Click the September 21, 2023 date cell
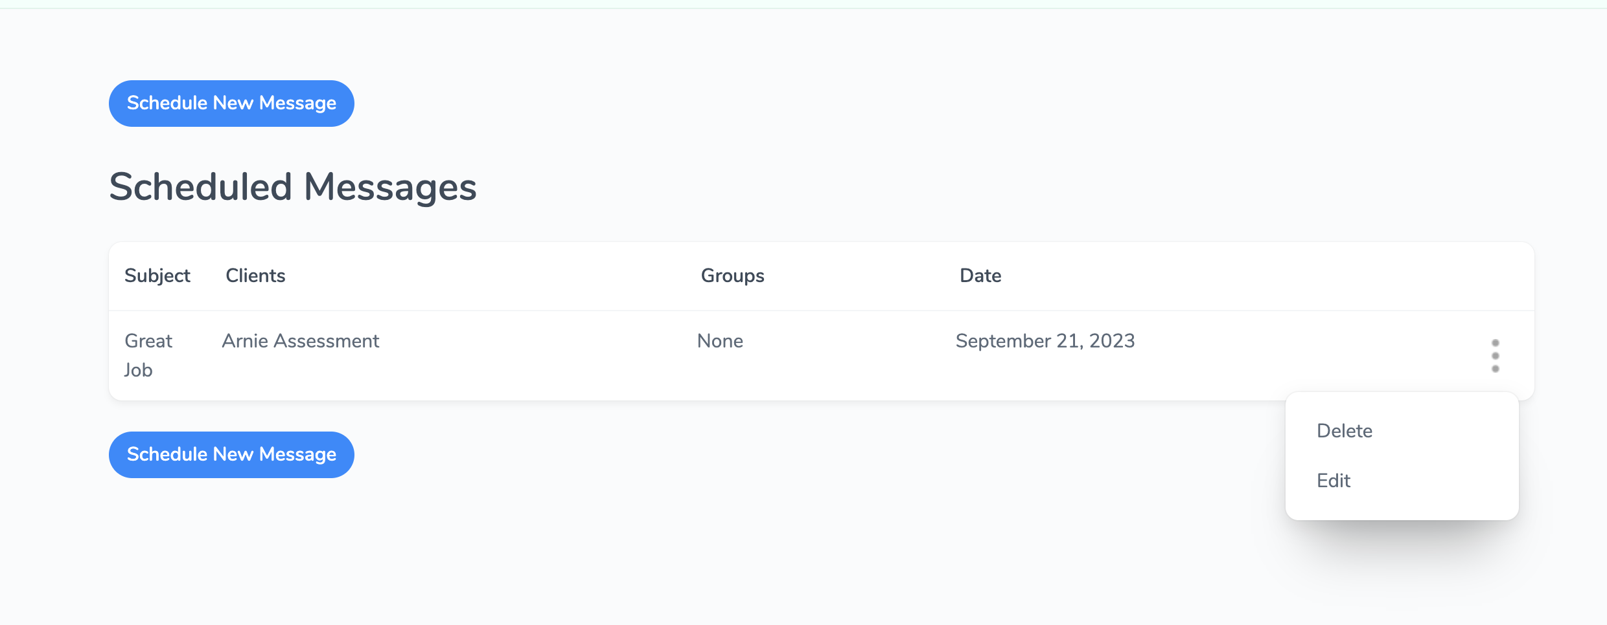The width and height of the screenshot is (1607, 625). click(1045, 341)
